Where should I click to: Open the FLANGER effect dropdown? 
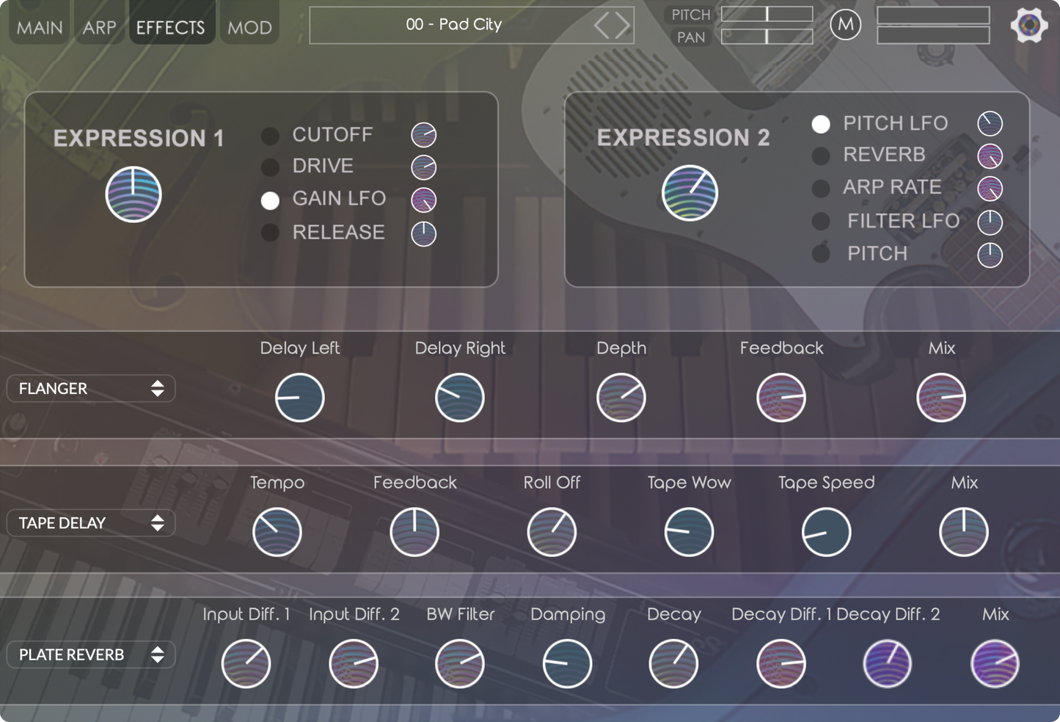coord(91,389)
